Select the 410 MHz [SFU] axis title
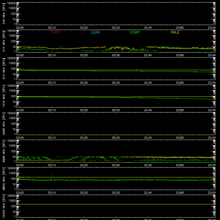The width and height of the screenshot is (220, 220). 4,41
